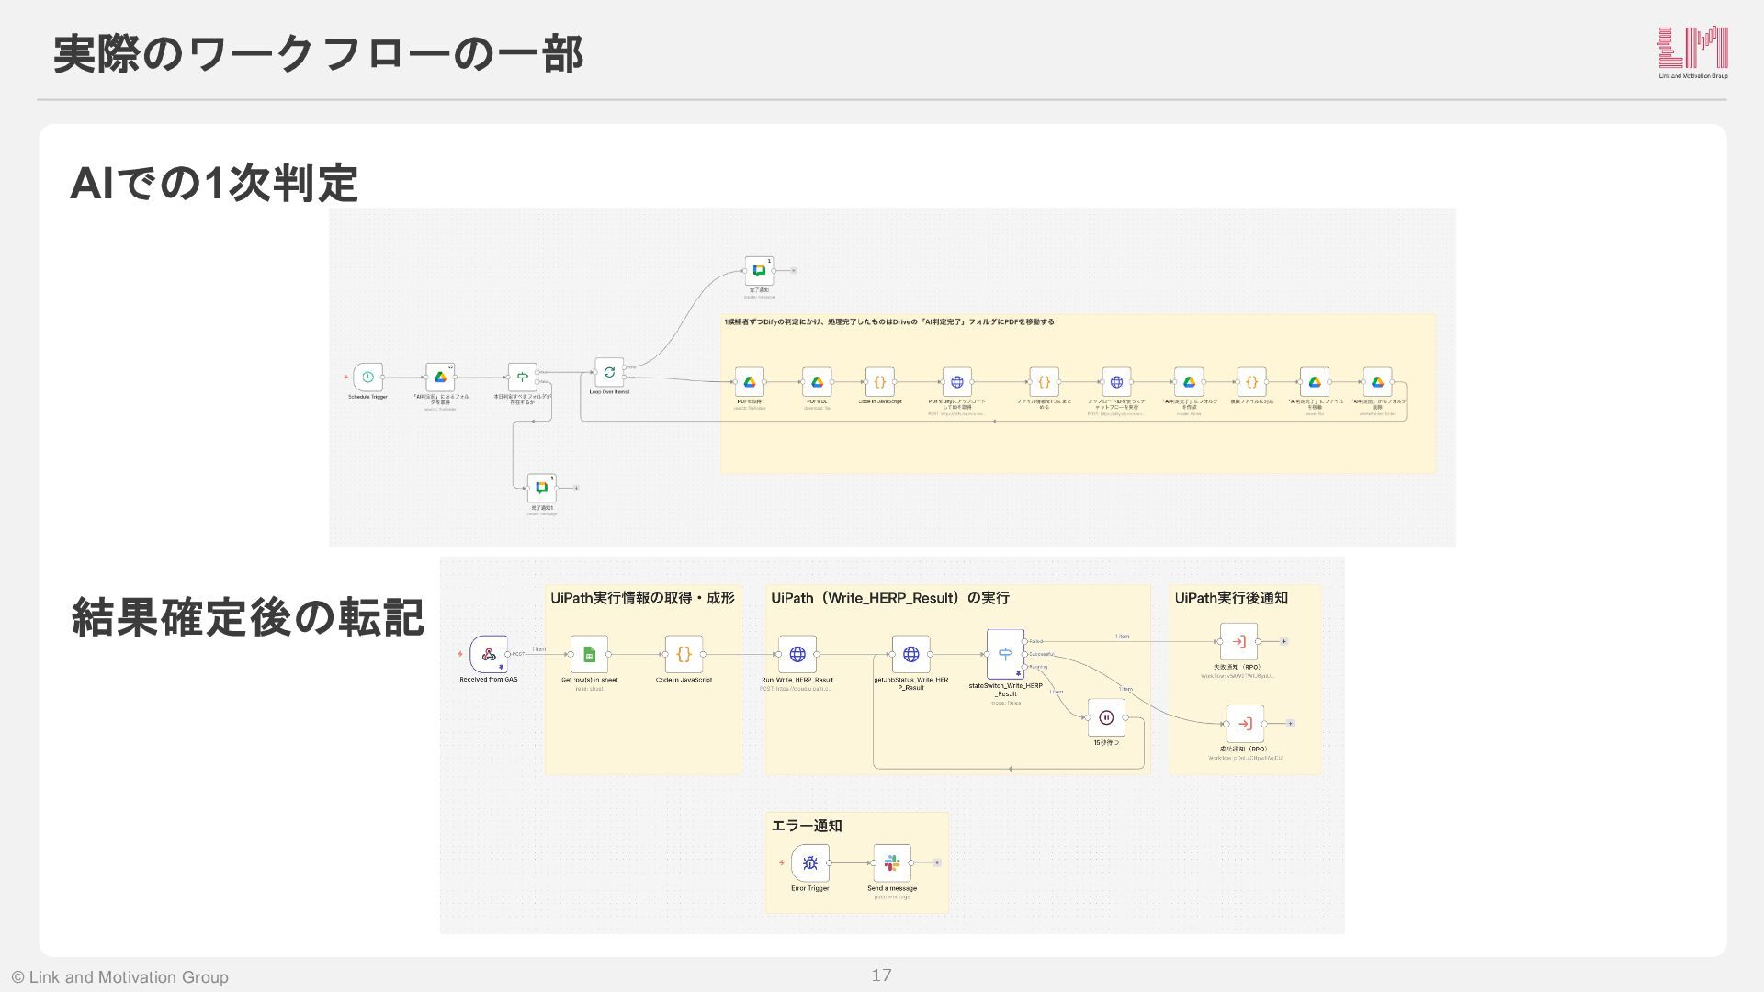Viewport: 1764px width, 992px height.
Task: Click the plus after Send a message node
Action: coord(937,862)
